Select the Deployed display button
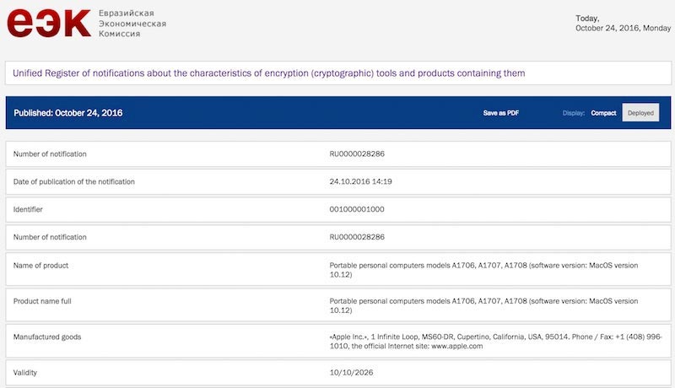 (640, 113)
